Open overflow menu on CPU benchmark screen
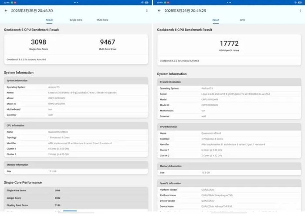Screen dimensions: 305x214 pos(147,11)
